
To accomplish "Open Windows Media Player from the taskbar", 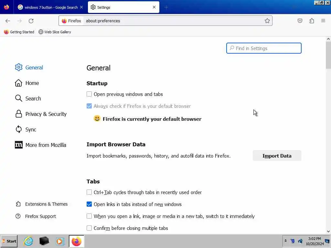I will pyautogui.click(x=60, y=241).
